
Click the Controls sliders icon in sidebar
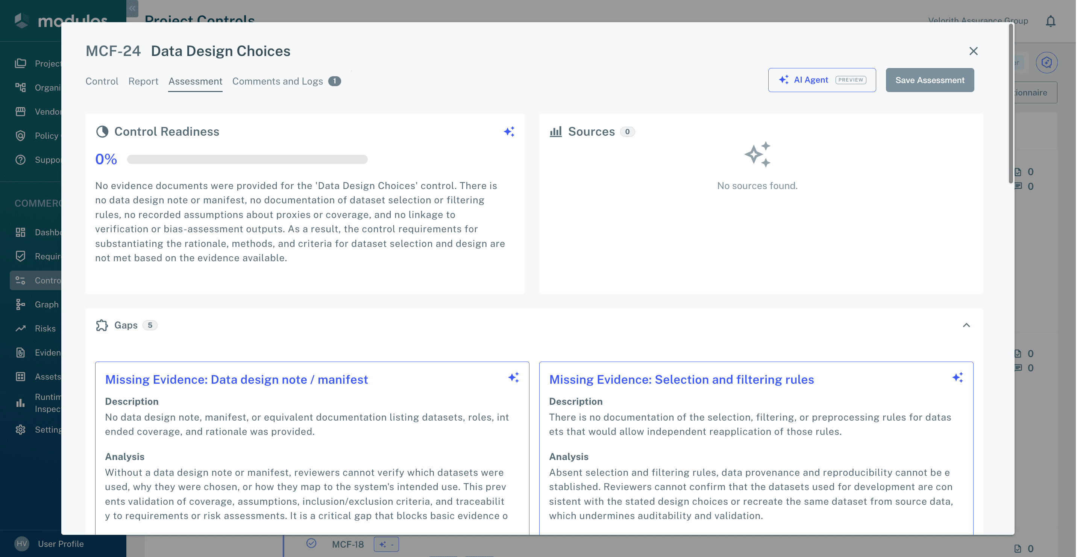pos(21,280)
